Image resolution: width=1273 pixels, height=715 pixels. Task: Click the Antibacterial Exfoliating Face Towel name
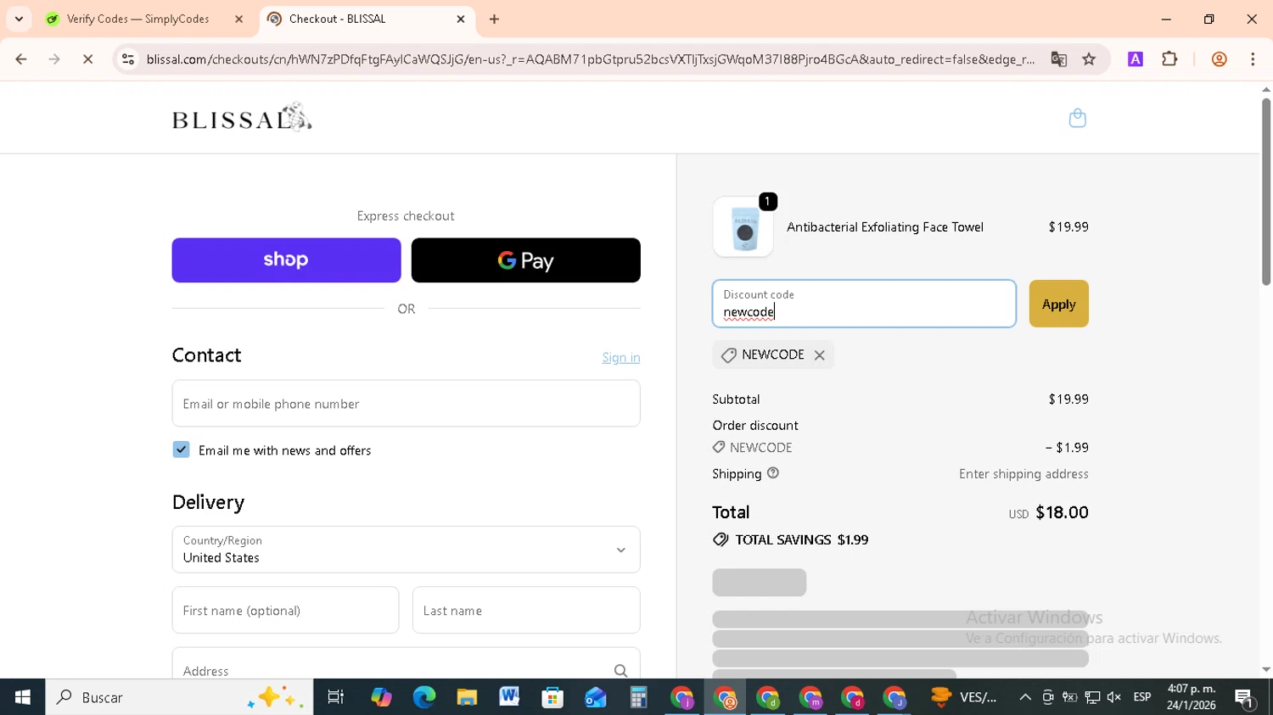point(885,227)
